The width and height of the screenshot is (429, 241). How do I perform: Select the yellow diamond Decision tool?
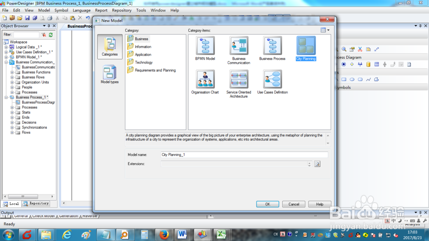pyautogui.click(x=352, y=64)
